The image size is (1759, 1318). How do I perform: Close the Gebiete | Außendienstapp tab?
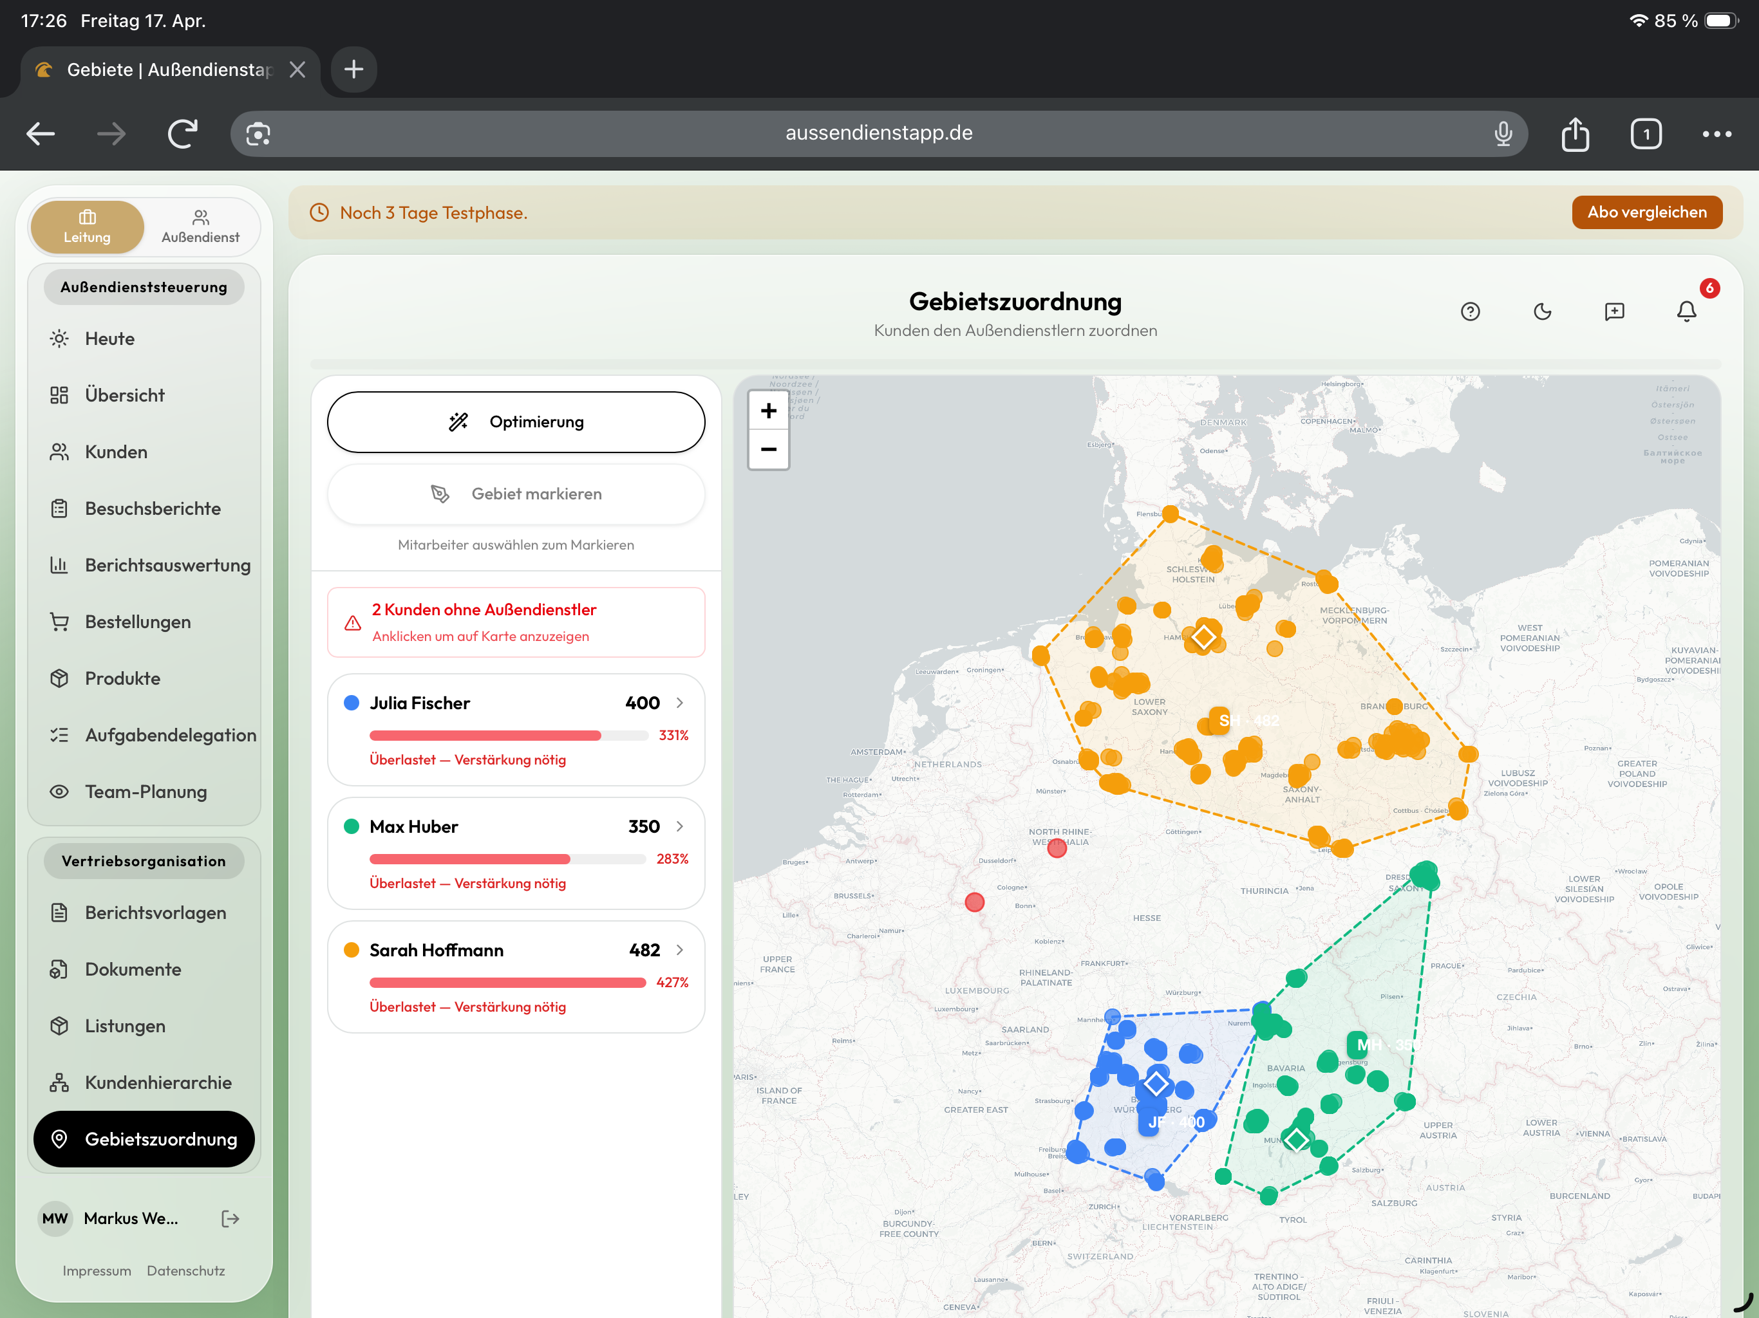tap(297, 70)
